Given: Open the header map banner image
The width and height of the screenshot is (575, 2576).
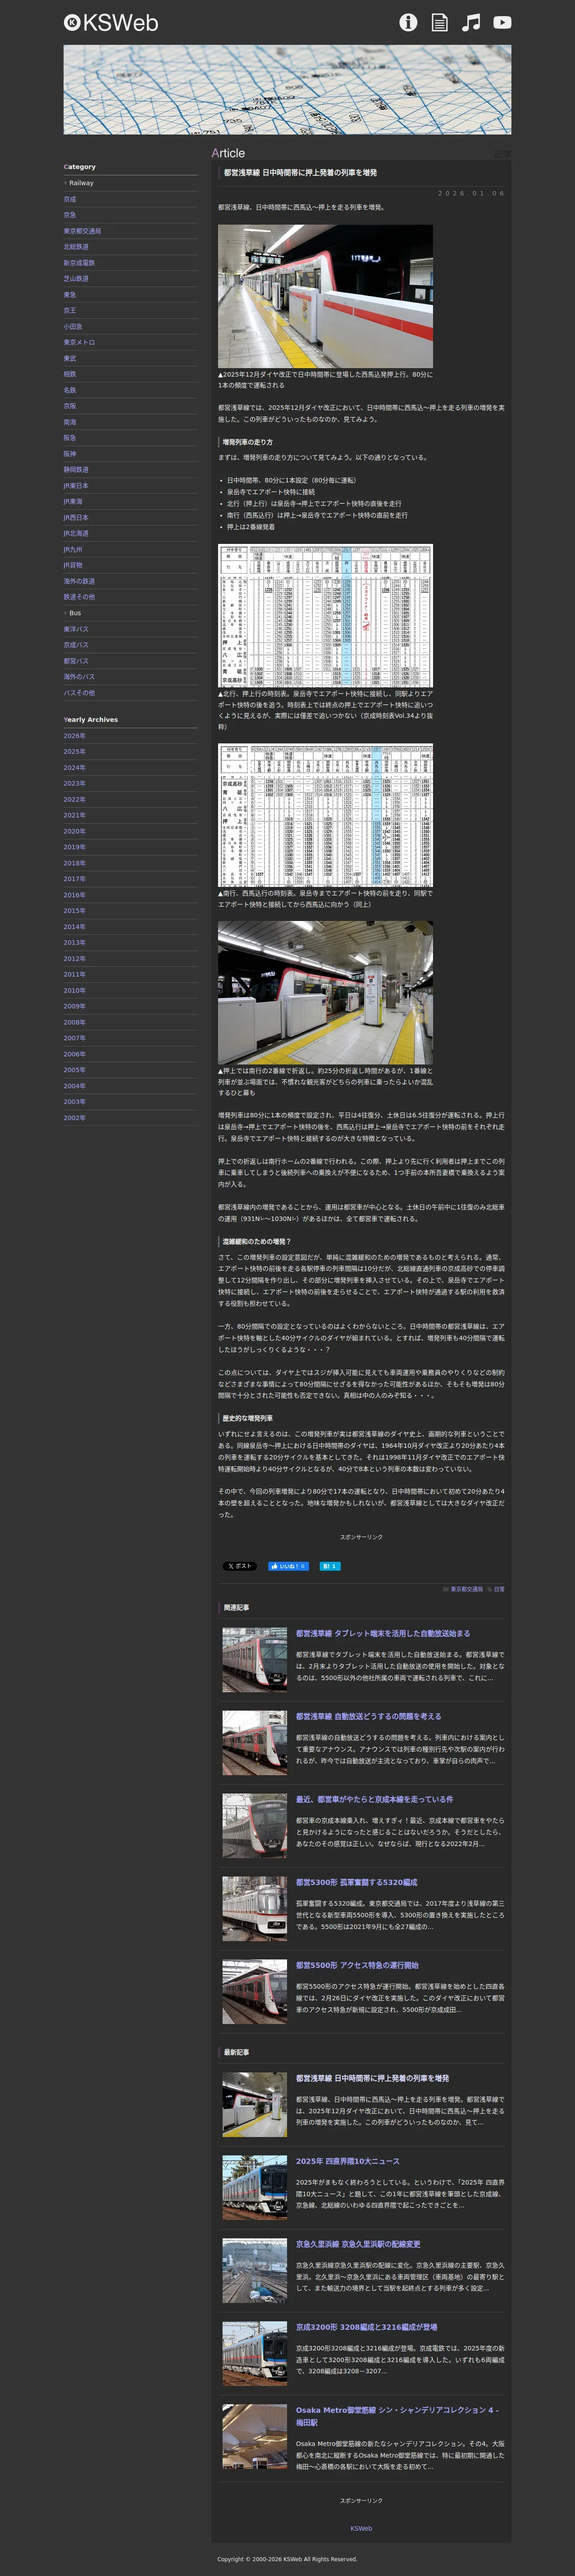Looking at the screenshot, I should (x=287, y=90).
